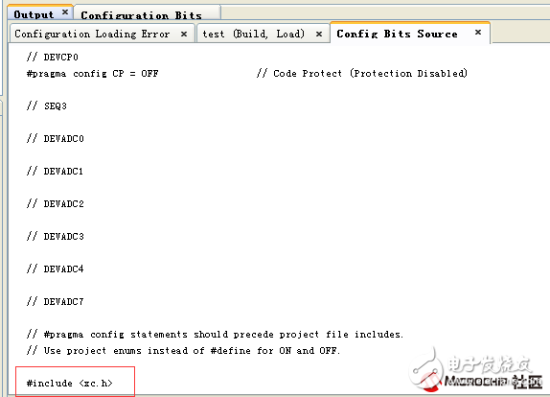This screenshot has width=550, height=397.
Task: Close the Output tab
Action: (65, 12)
